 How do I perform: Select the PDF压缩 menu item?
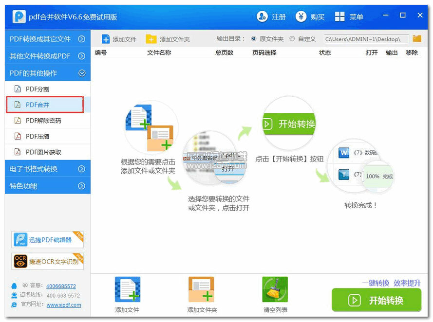(48, 136)
